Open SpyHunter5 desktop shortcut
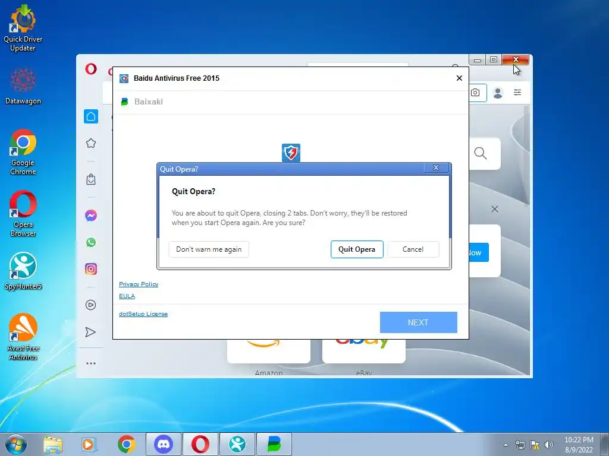Image resolution: width=609 pixels, height=456 pixels. click(x=23, y=271)
